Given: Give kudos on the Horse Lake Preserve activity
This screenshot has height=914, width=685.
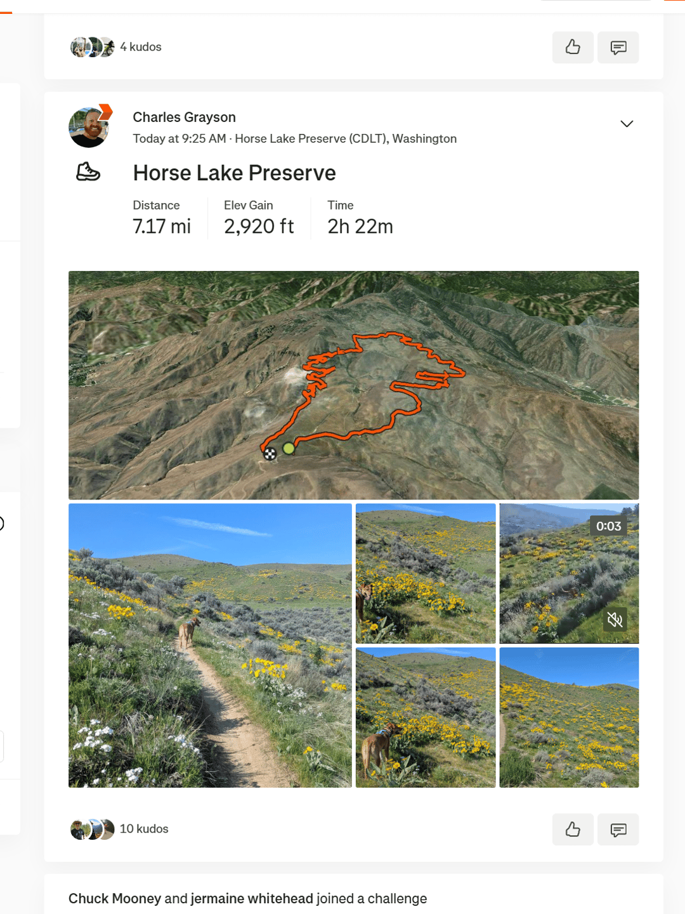Looking at the screenshot, I should 573,829.
